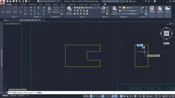Open the Insert block tool

pyautogui.click(x=103, y=10)
